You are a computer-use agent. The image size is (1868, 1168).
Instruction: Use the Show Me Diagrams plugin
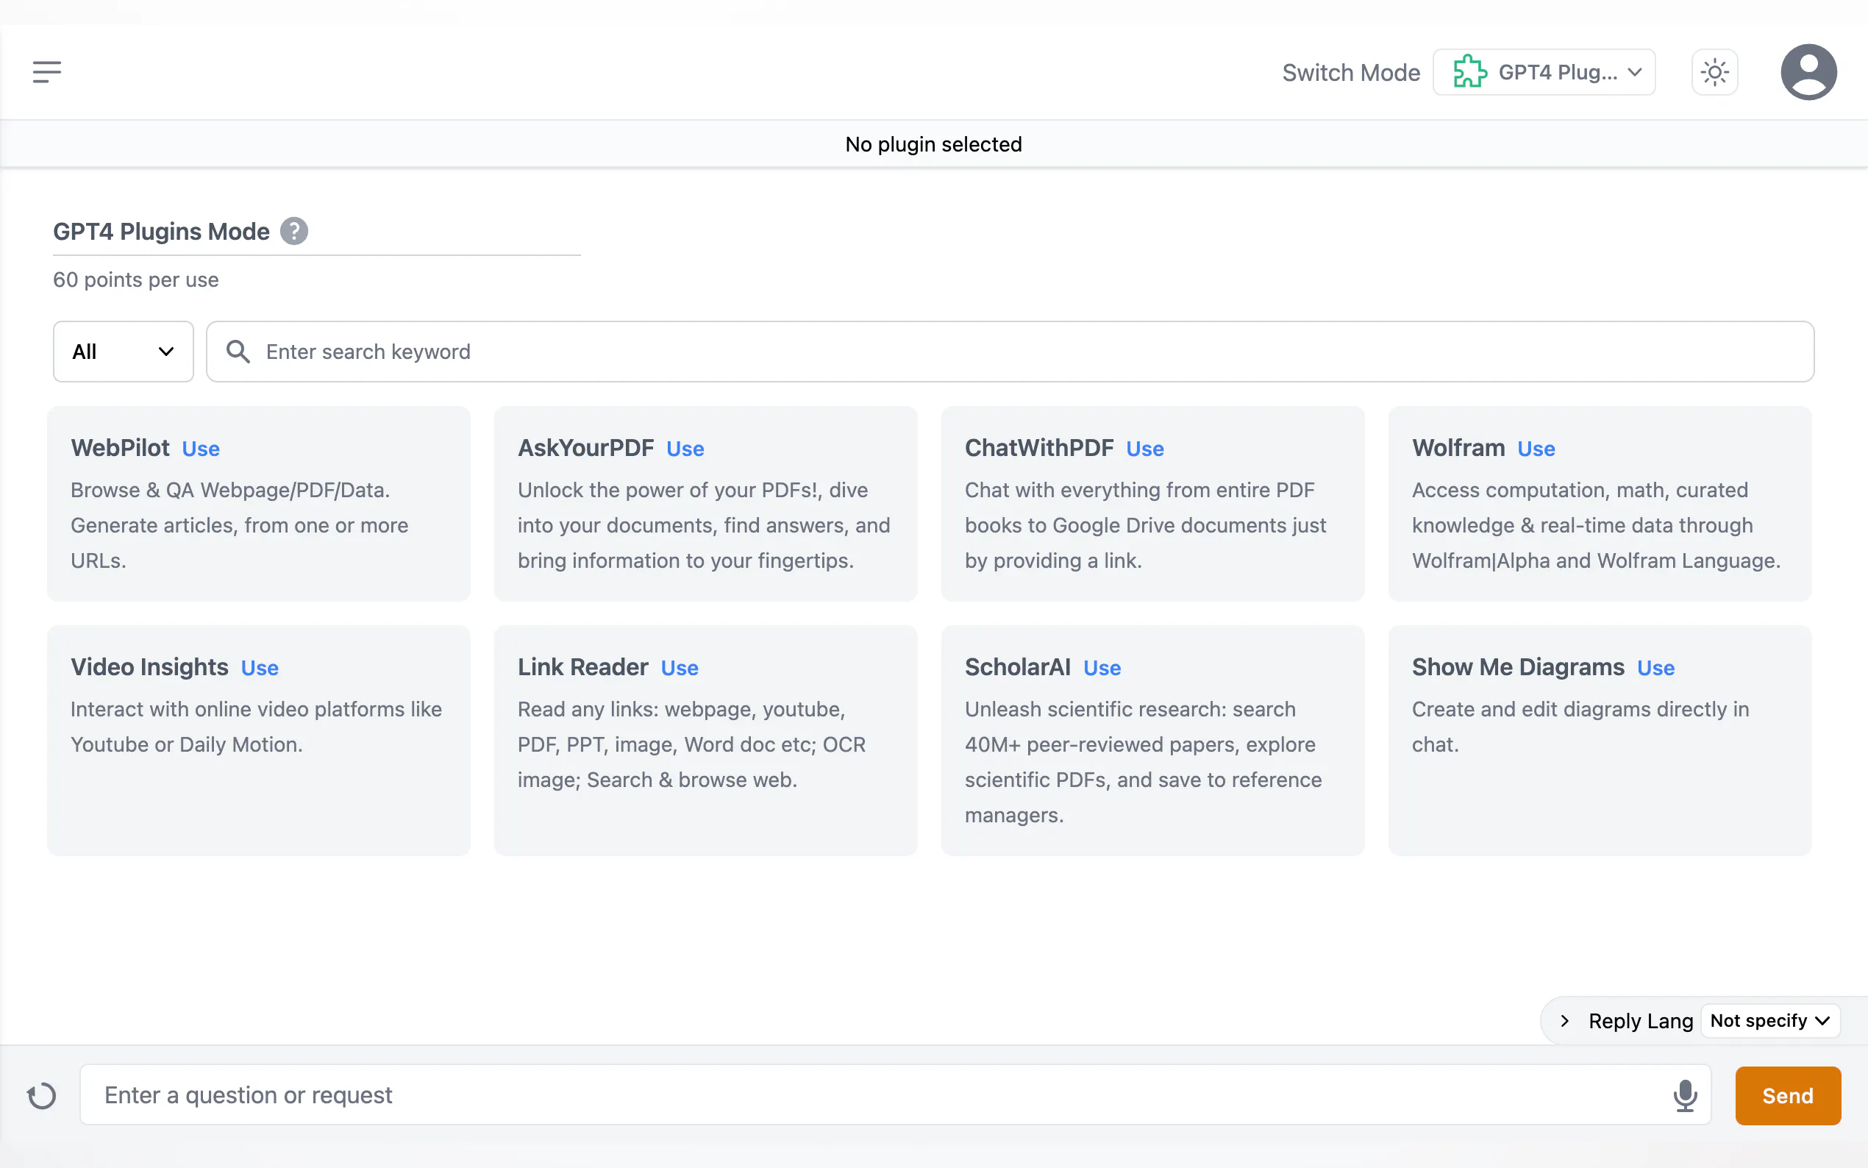(1655, 668)
